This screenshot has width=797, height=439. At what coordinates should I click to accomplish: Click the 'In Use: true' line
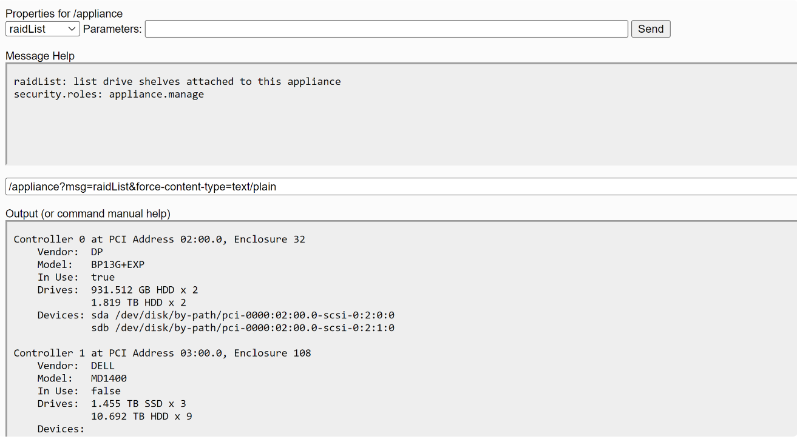[76, 277]
